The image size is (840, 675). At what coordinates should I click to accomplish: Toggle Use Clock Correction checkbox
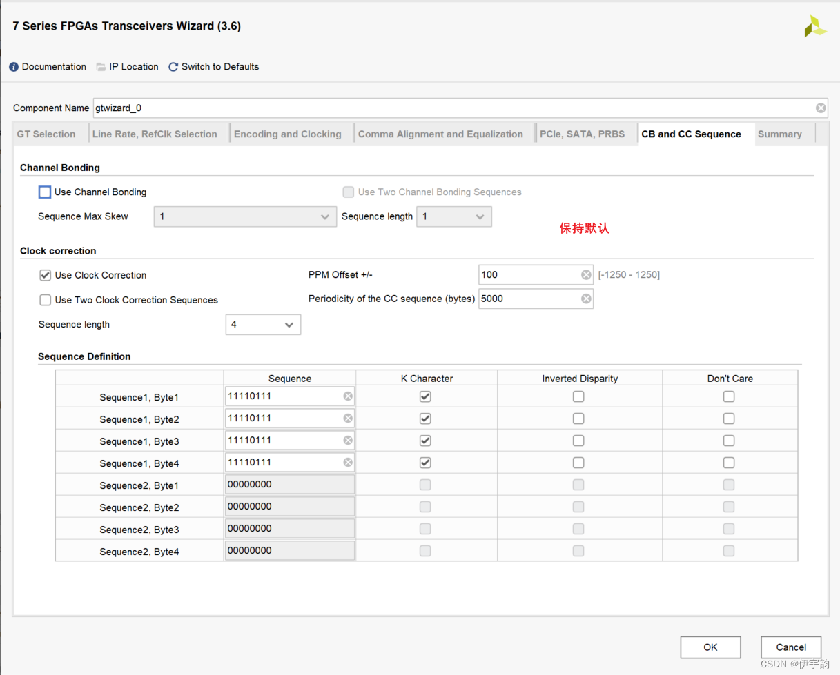[45, 275]
